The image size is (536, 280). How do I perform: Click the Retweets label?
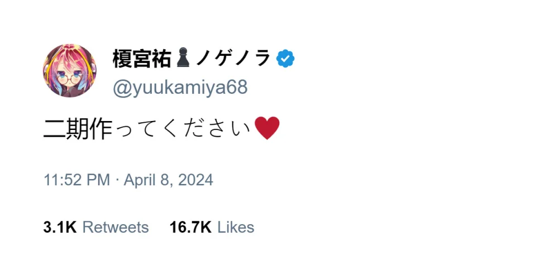pos(116,228)
